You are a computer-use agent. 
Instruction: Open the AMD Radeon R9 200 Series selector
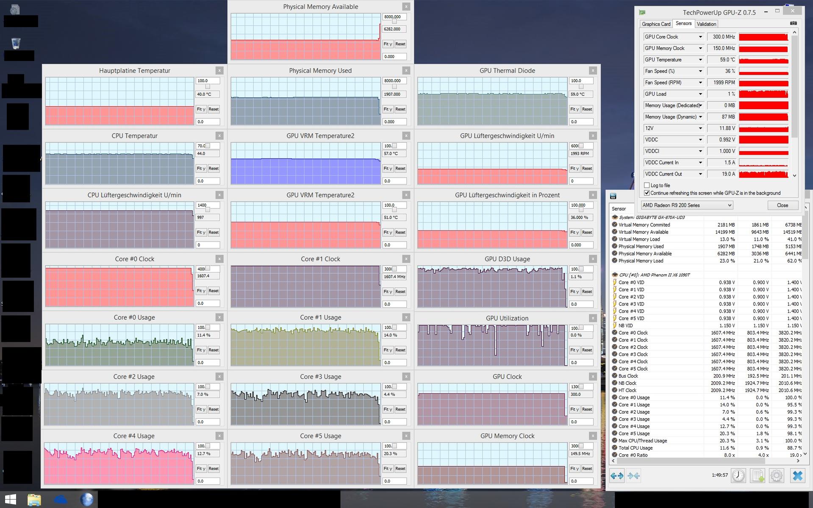point(687,205)
